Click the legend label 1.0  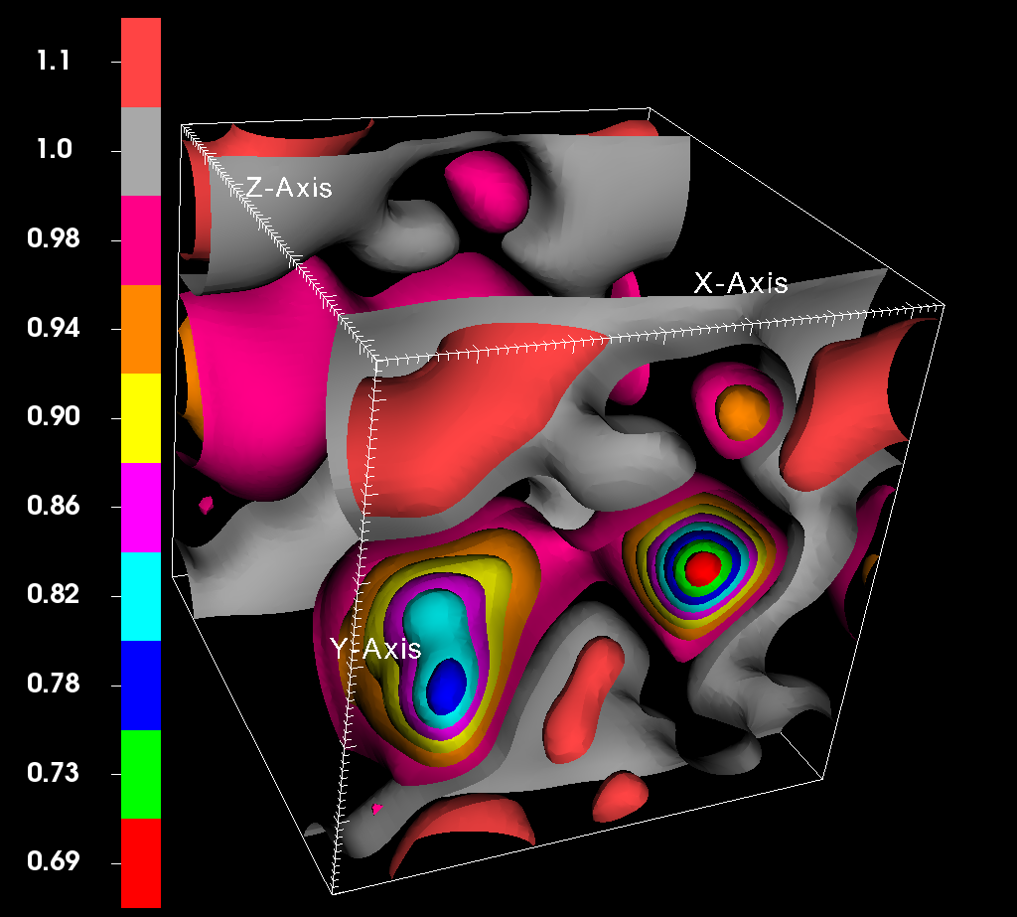point(54,150)
